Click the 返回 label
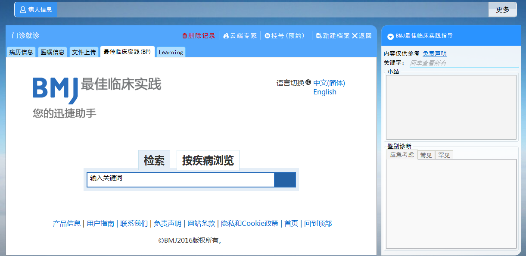526x256 pixels. [x=365, y=36]
